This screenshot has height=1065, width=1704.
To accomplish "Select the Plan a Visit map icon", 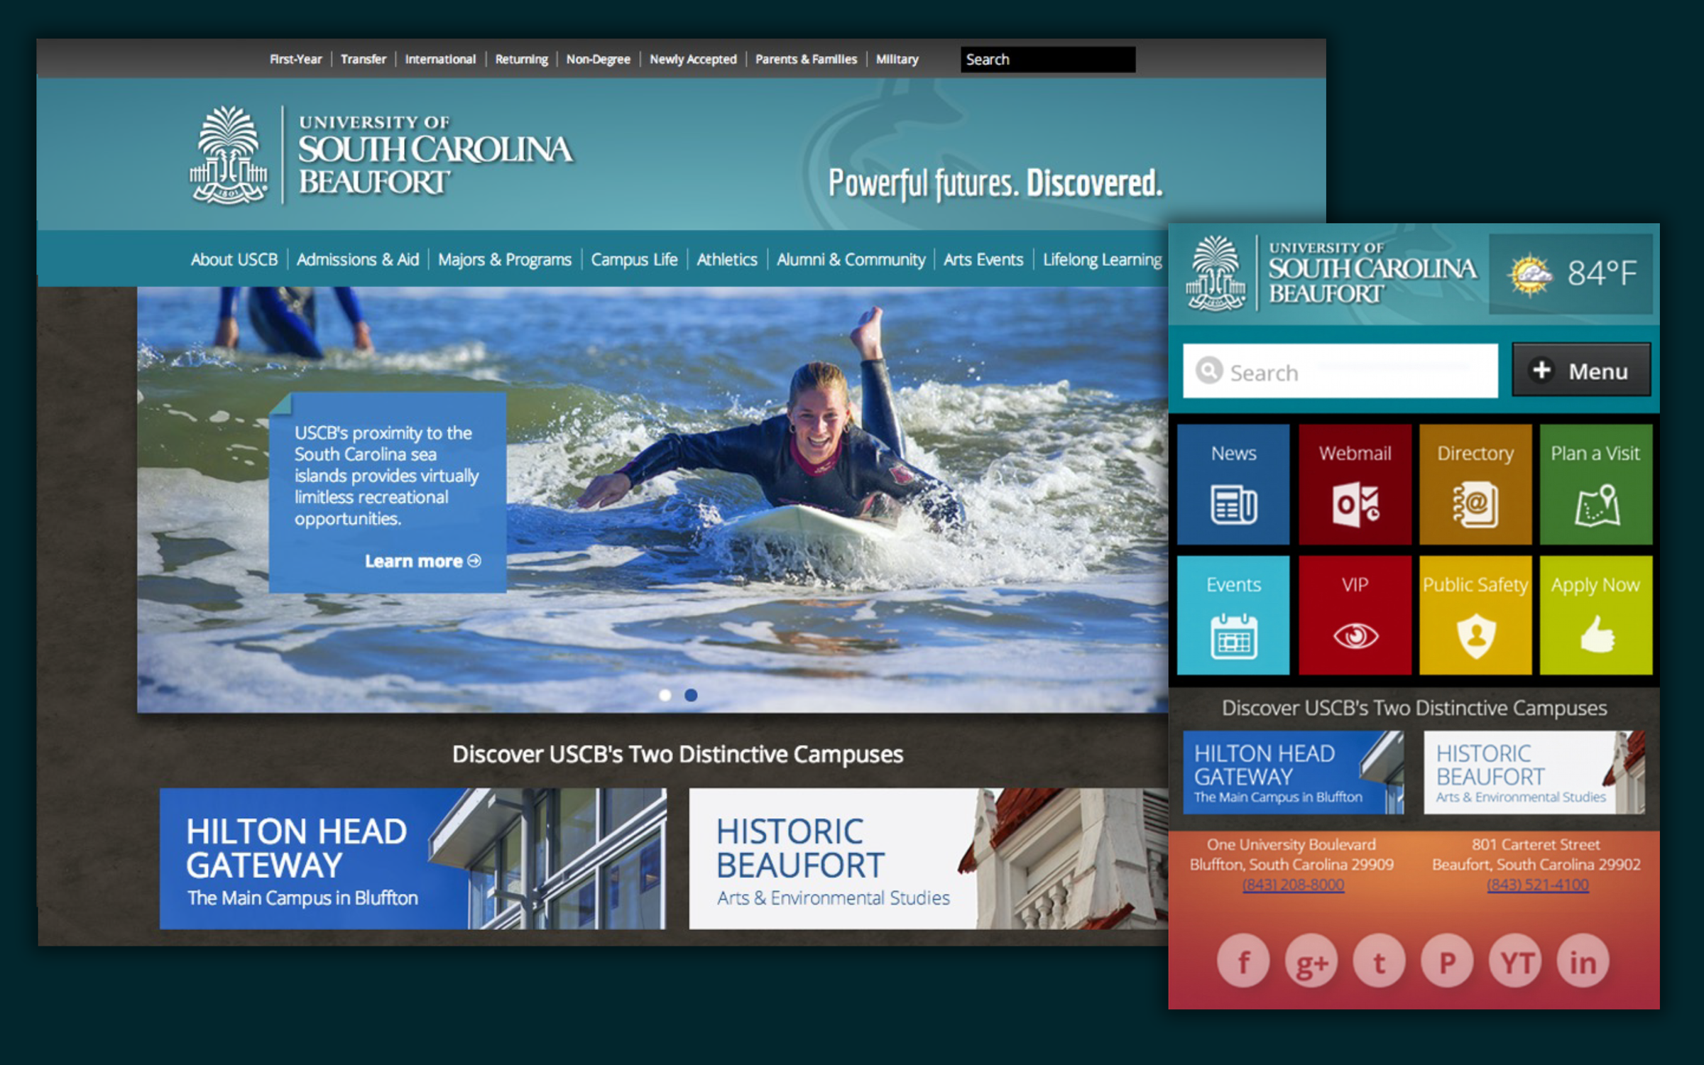I will pos(1596,506).
